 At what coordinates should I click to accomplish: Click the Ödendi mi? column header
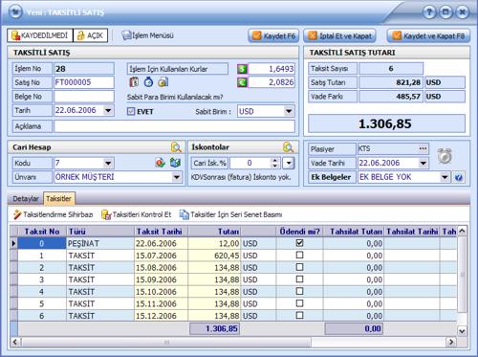click(x=299, y=232)
